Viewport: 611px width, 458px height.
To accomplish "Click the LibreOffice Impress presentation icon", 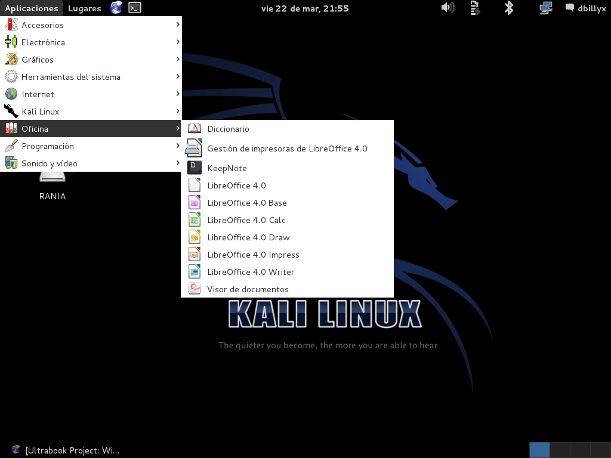I will click(194, 254).
